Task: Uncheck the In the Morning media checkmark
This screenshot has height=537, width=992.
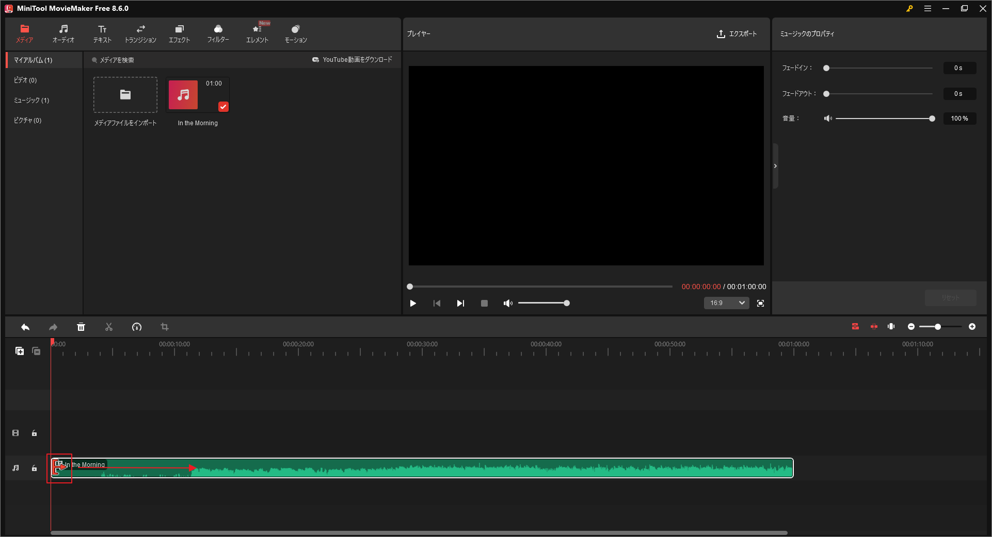Action: (223, 107)
